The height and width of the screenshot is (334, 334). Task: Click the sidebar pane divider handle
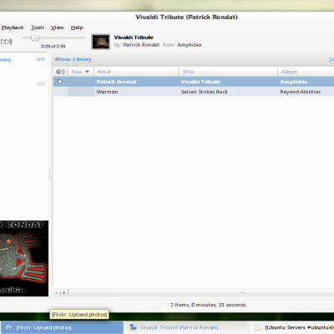50,175
